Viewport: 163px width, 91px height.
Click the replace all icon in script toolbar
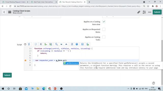(x=51, y=44)
